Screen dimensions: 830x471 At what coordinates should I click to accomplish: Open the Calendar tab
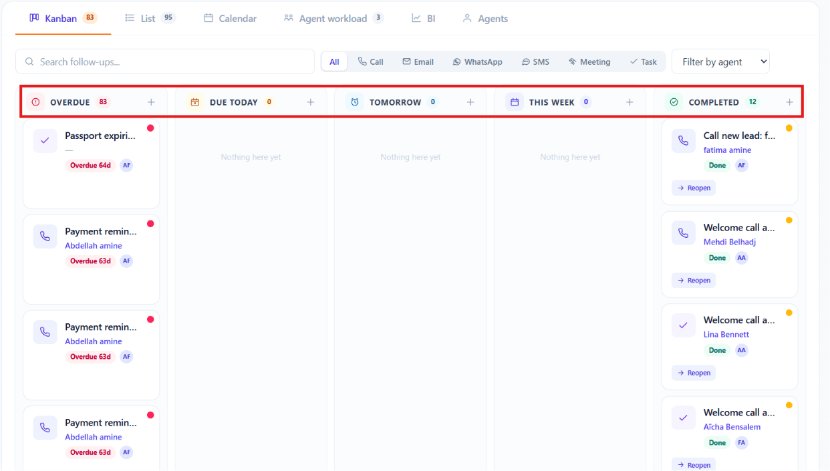230,18
